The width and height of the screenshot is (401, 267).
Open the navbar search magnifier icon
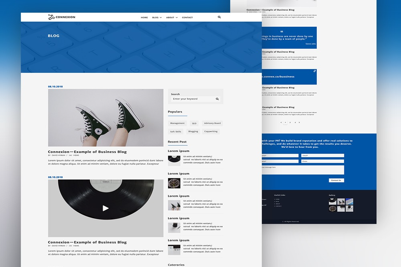pos(219,17)
